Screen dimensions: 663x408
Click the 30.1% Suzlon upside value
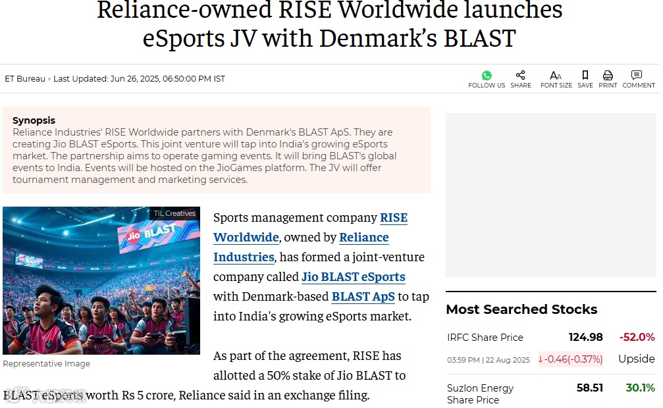[x=640, y=388]
